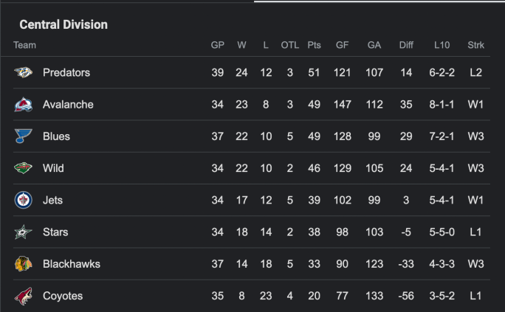Click the Central Division heading
505x312 pixels.
63,25
